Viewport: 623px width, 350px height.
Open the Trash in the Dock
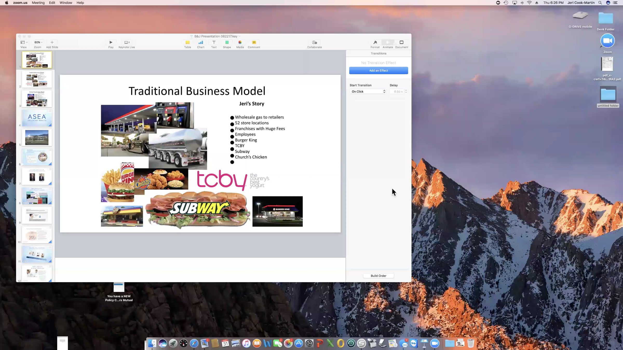pyautogui.click(x=471, y=344)
